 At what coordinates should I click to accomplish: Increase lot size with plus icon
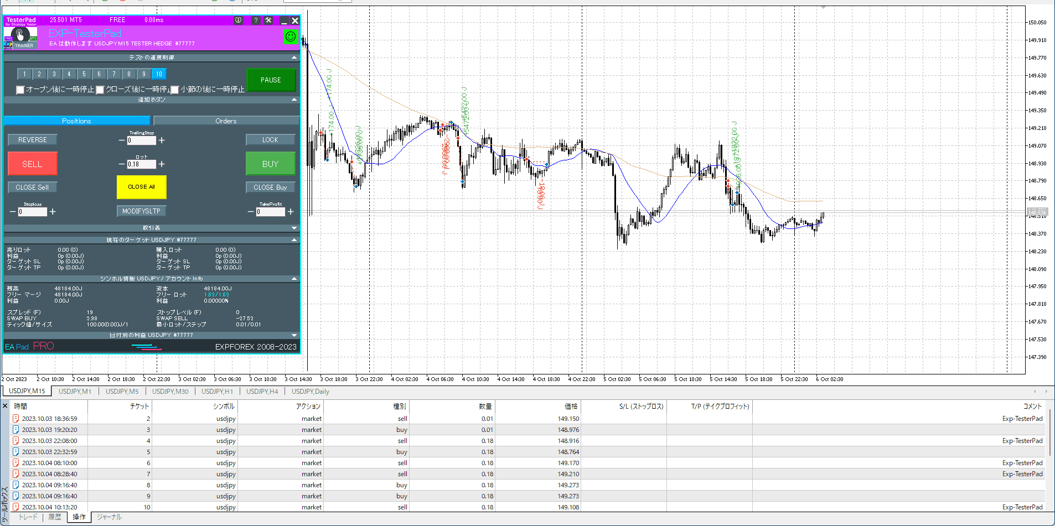point(162,164)
